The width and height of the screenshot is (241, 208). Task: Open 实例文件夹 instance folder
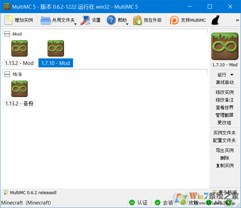(225, 133)
